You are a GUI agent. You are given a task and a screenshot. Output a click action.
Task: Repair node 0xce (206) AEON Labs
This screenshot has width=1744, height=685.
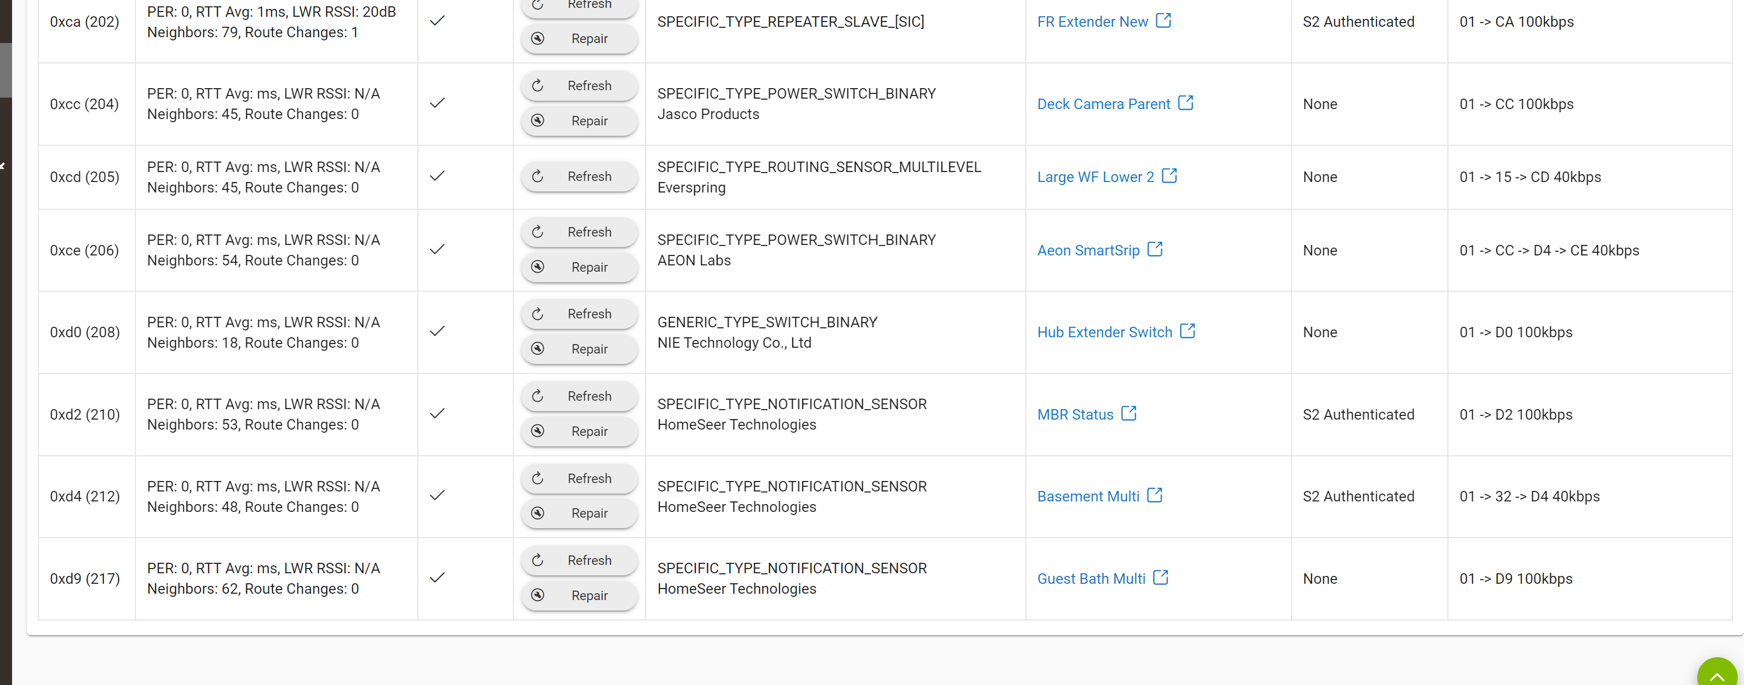pyautogui.click(x=580, y=266)
